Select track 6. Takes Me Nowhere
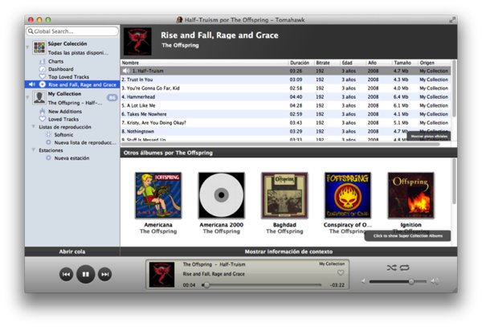This screenshot has height=327, width=482. [x=285, y=114]
